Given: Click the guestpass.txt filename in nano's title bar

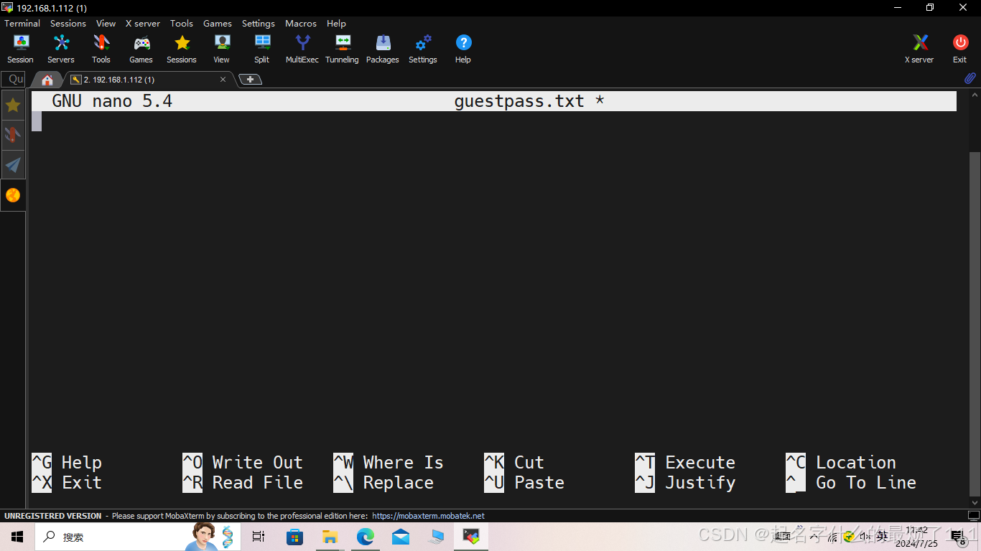Looking at the screenshot, I should (x=519, y=101).
